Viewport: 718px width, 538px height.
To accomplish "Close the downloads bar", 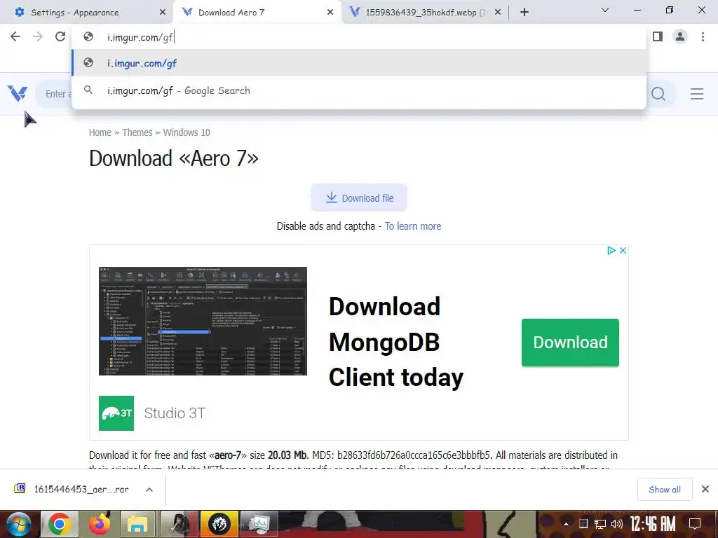I will coord(705,489).
